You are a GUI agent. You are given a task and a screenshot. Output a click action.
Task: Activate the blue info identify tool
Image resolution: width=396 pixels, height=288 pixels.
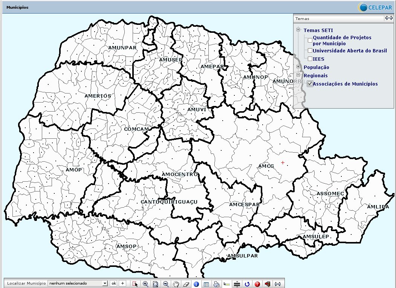click(x=196, y=284)
